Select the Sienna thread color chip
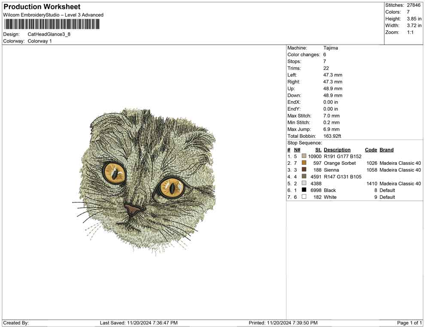Screen dimensions: 425x327 [x=305, y=170]
